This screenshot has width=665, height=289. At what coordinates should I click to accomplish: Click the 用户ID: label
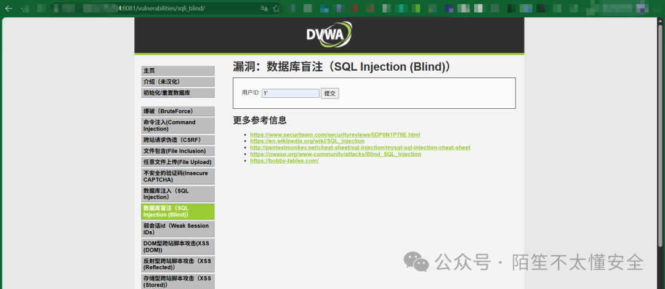(251, 93)
